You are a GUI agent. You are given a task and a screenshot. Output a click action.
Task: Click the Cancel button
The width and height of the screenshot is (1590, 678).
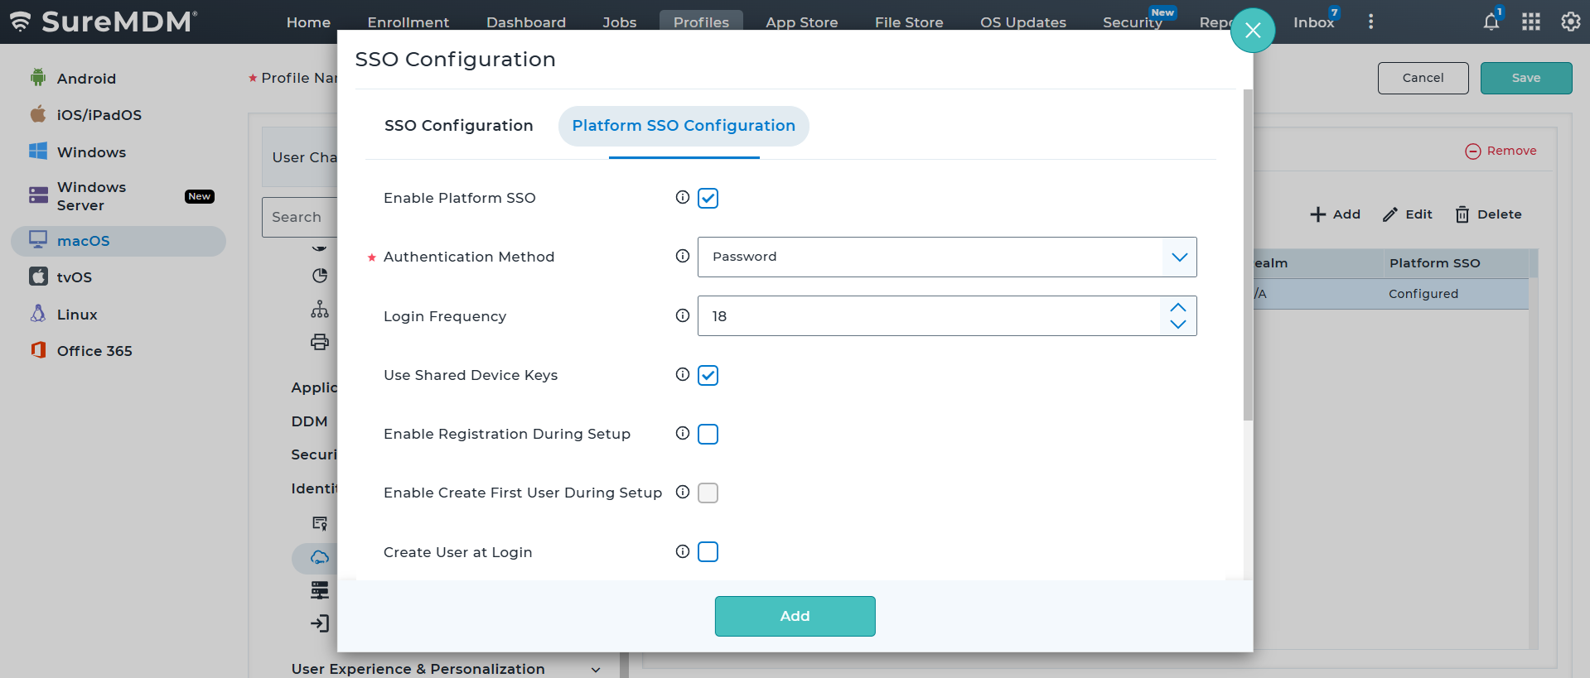(x=1423, y=78)
